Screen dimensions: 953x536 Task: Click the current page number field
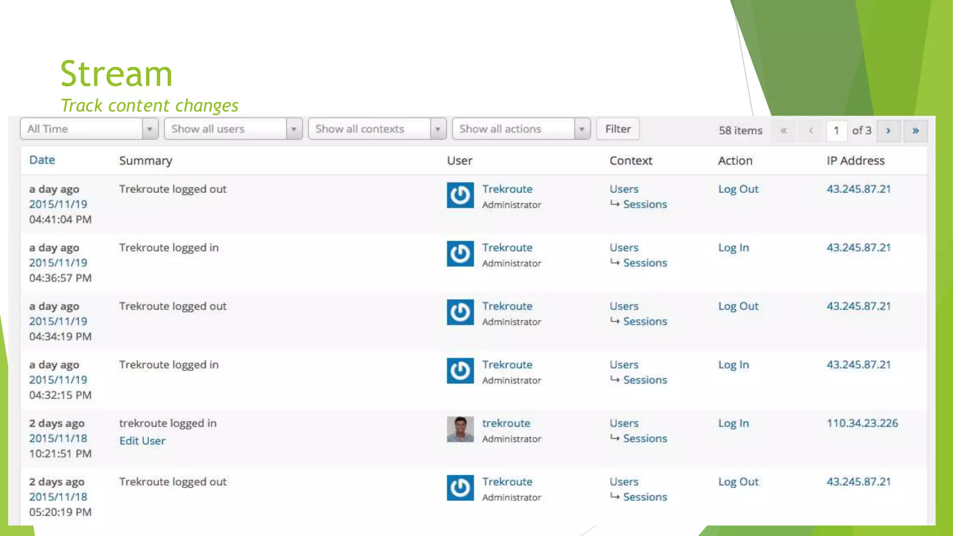tap(836, 131)
